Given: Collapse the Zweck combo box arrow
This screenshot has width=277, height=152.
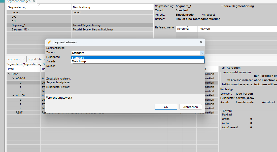Looking at the screenshot, I should [x=202, y=53].
